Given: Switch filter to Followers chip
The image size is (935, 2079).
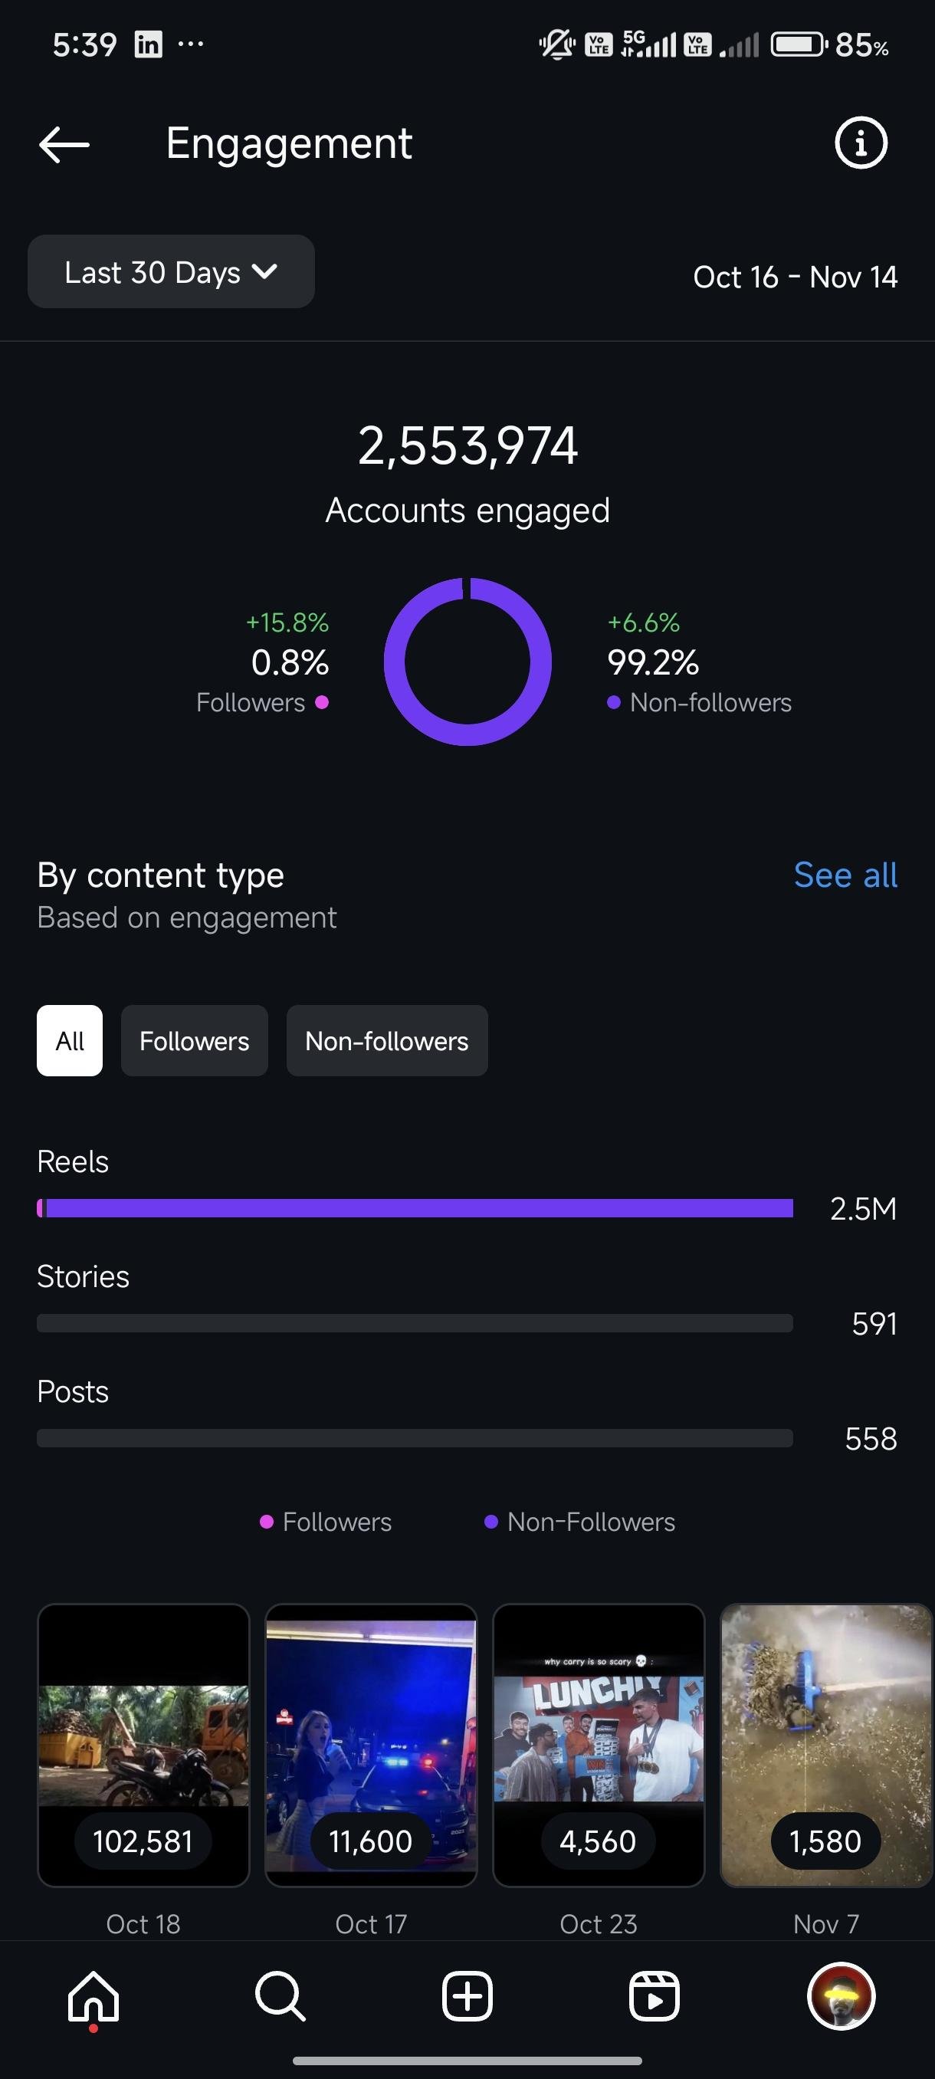Looking at the screenshot, I should pyautogui.click(x=195, y=1040).
